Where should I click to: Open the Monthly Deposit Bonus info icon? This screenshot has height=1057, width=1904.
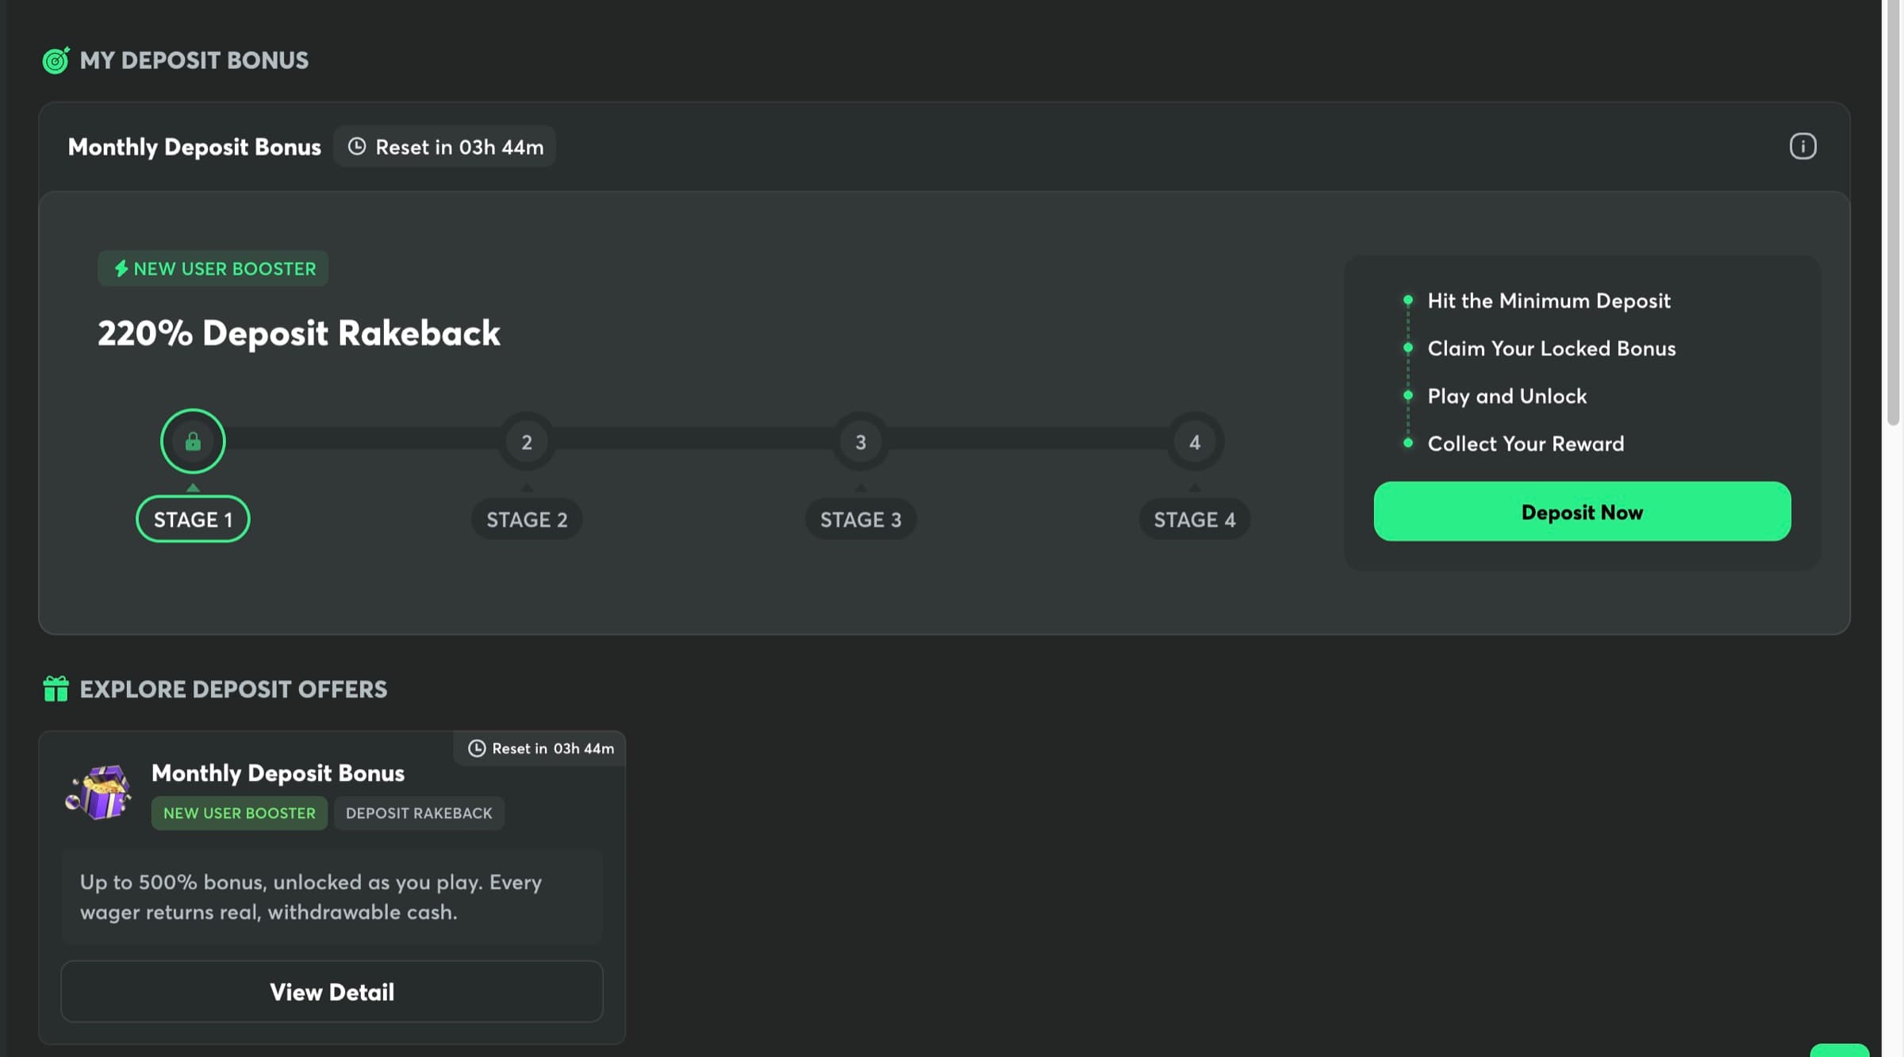pyautogui.click(x=1802, y=146)
